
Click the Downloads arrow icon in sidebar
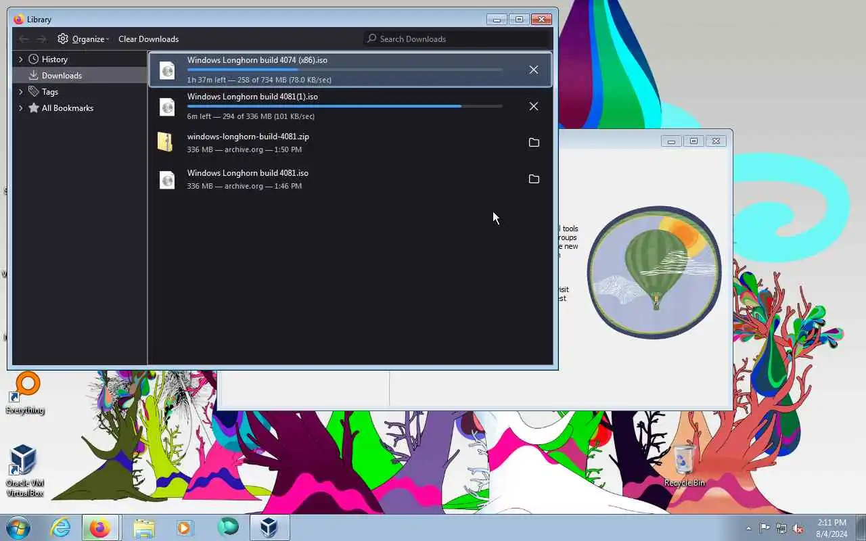click(x=33, y=75)
